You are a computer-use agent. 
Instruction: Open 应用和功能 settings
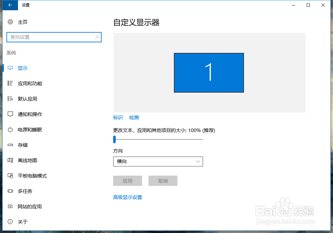(30, 83)
